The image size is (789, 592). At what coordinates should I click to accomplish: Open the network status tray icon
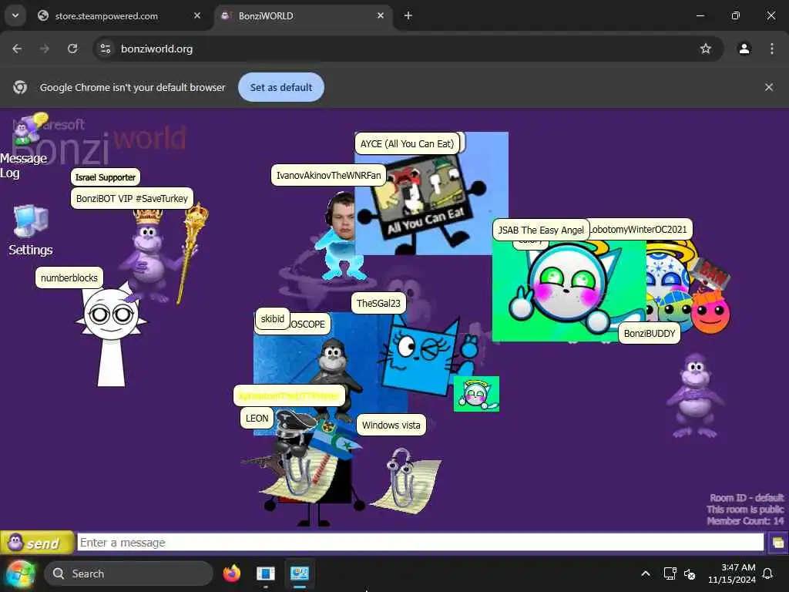[x=670, y=573]
